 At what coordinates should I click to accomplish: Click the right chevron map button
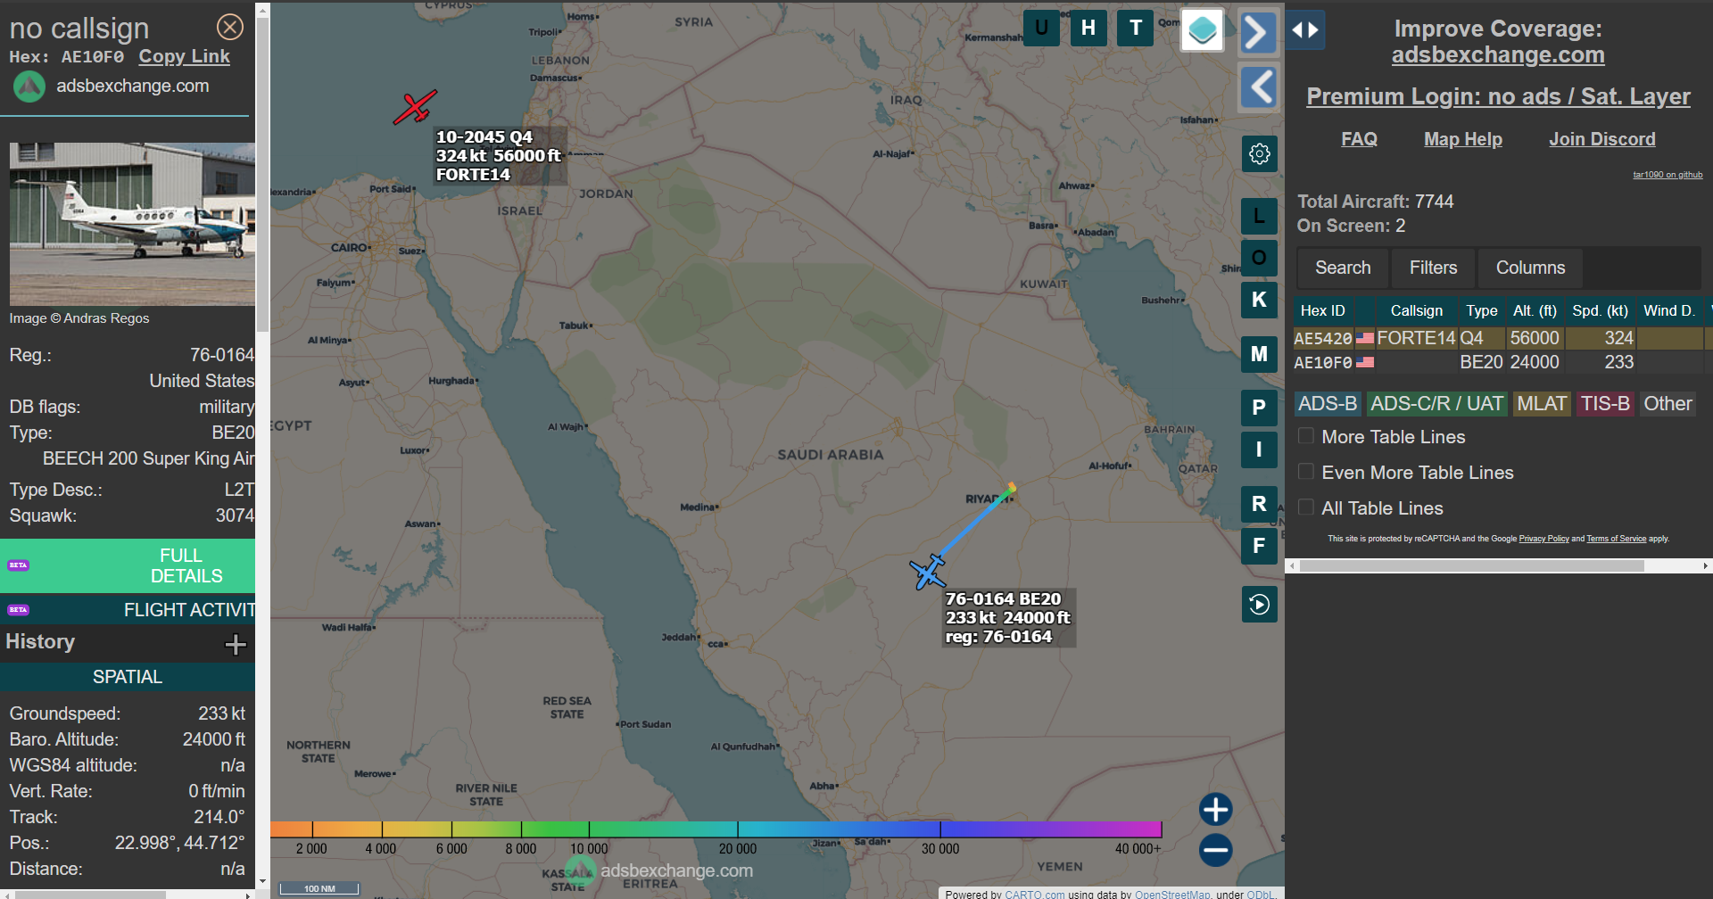coord(1258,33)
